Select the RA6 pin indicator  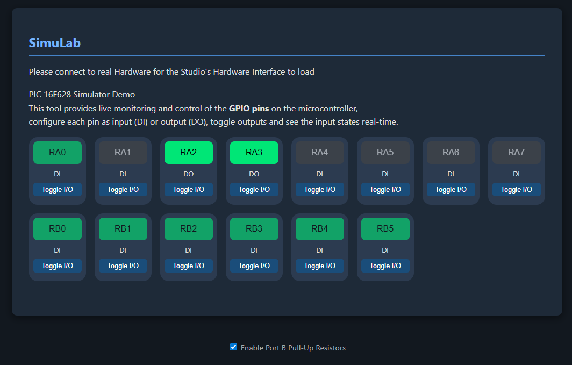coord(451,153)
